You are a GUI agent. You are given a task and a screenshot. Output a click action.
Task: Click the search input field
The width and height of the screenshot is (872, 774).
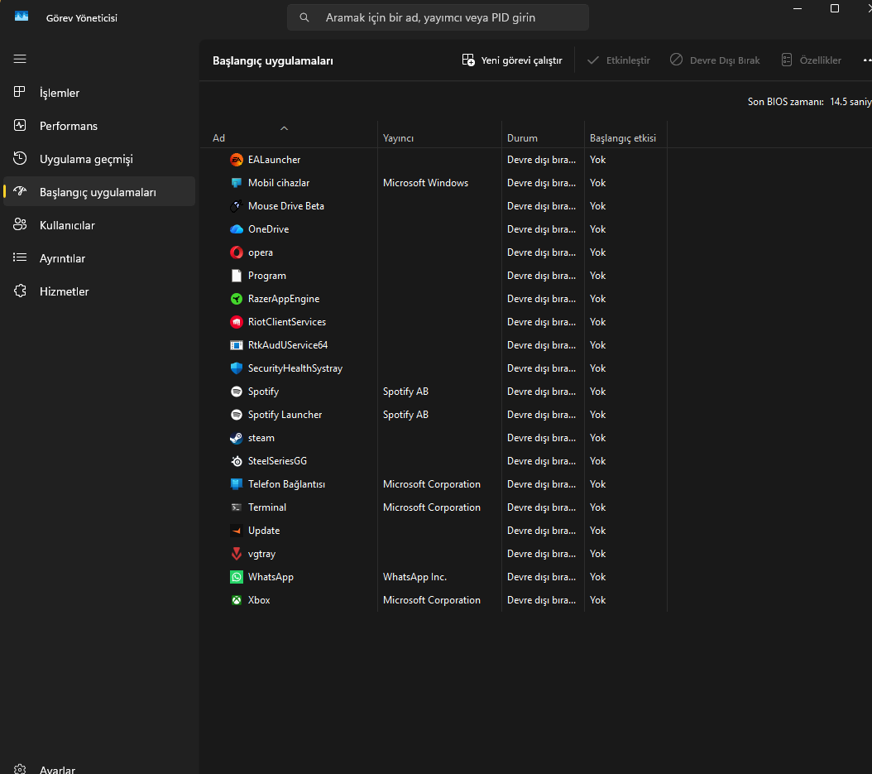(x=438, y=18)
